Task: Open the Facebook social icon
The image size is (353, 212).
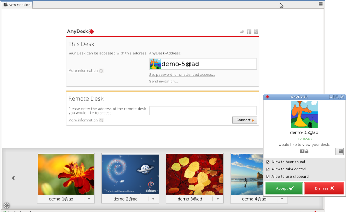Action: [x=249, y=32]
